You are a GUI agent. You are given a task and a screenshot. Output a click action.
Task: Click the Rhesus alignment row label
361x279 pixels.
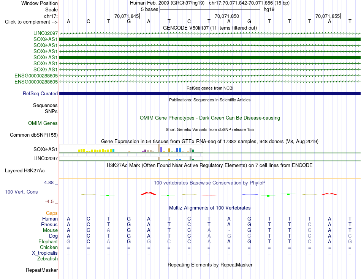click(49, 224)
